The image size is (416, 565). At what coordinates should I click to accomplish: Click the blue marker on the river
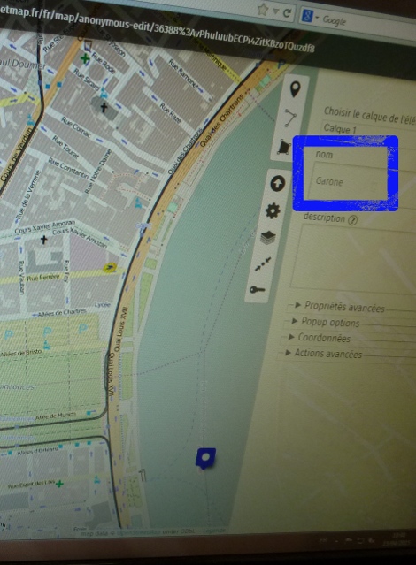pyautogui.click(x=205, y=458)
